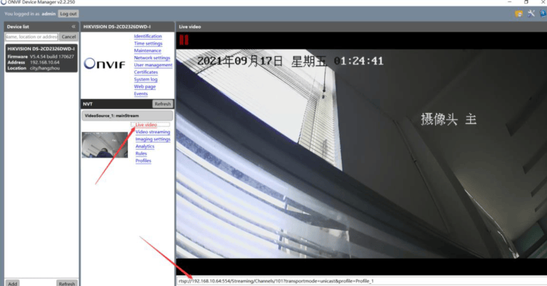This screenshot has height=286, width=547.
Task: Open Imaging settings link
Action: [x=152, y=139]
